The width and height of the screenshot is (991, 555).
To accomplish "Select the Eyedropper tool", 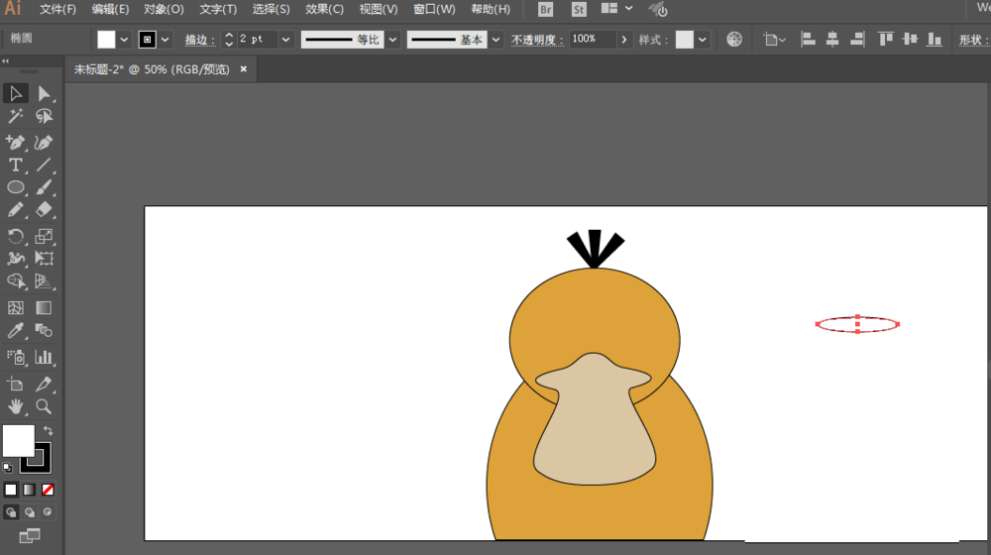I will point(15,331).
